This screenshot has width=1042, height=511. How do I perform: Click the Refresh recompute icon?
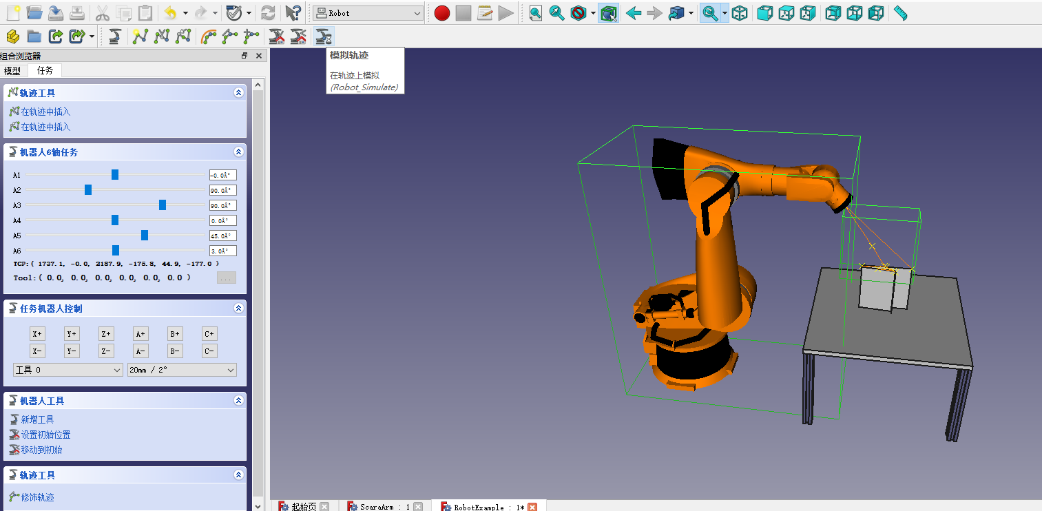[268, 12]
